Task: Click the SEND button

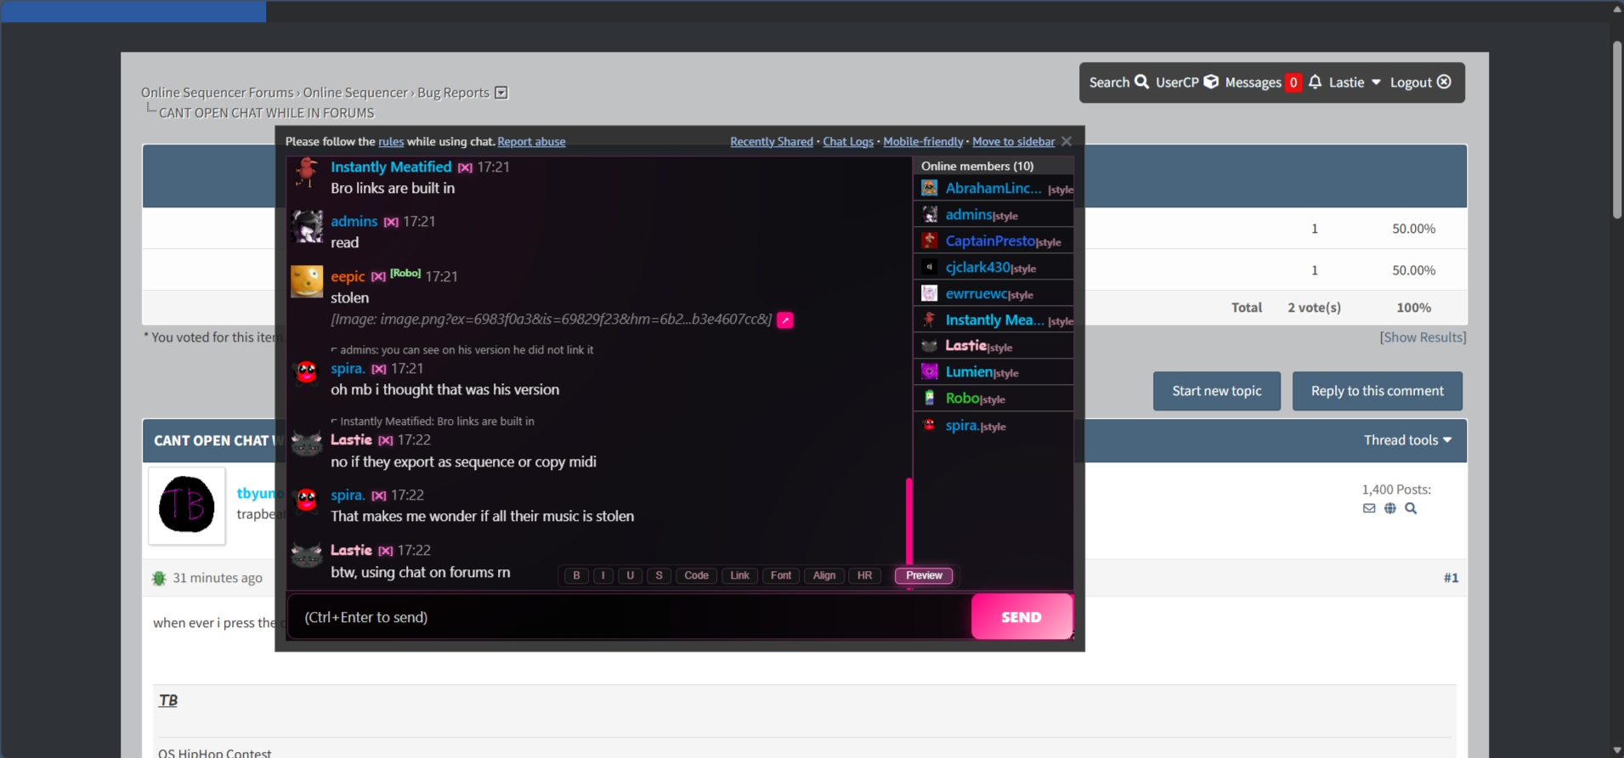Action: pyautogui.click(x=1021, y=617)
